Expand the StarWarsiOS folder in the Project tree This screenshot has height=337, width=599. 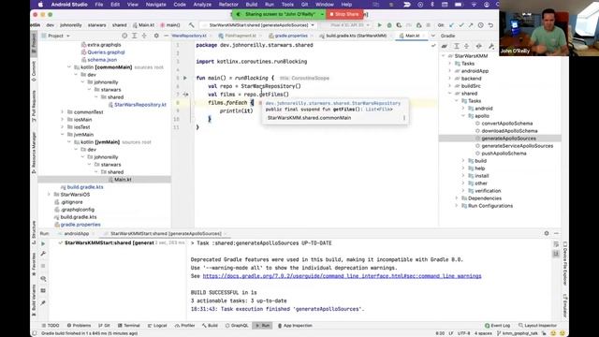coord(49,195)
